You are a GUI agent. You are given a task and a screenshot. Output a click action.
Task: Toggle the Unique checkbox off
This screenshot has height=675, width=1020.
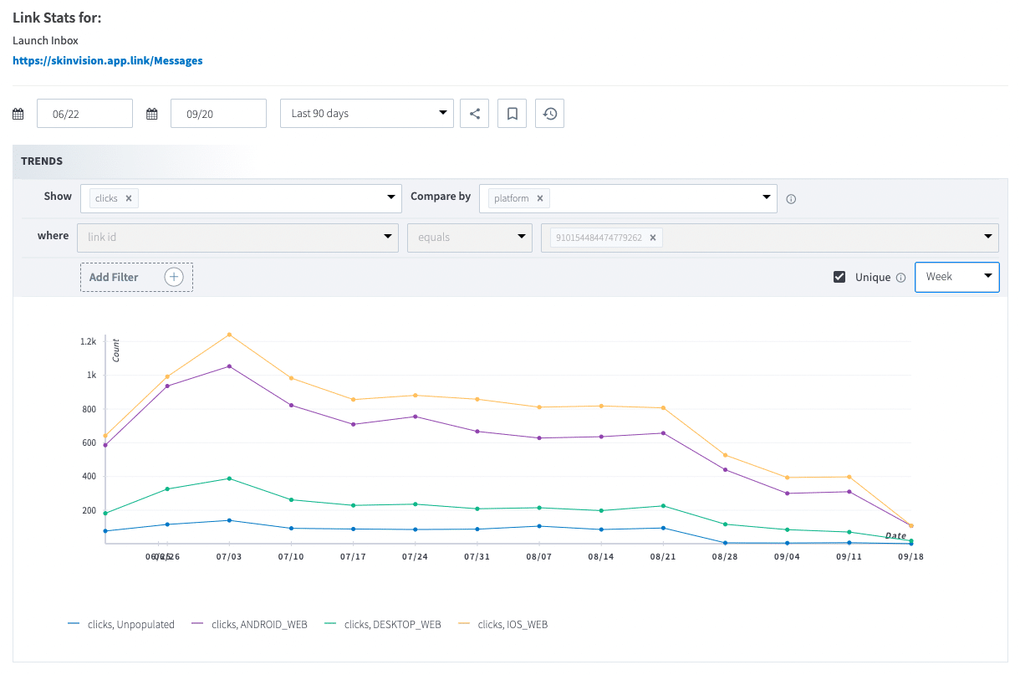click(839, 276)
